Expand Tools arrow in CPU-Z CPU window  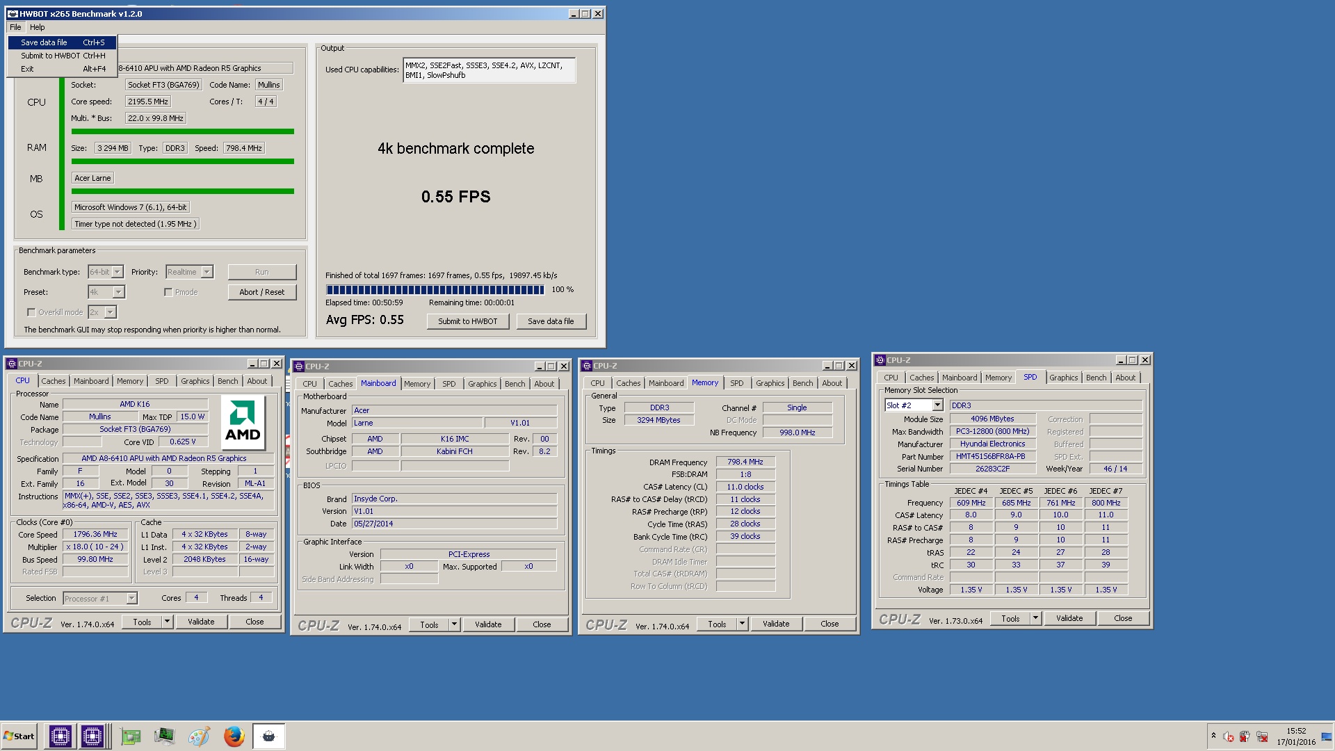[167, 622]
